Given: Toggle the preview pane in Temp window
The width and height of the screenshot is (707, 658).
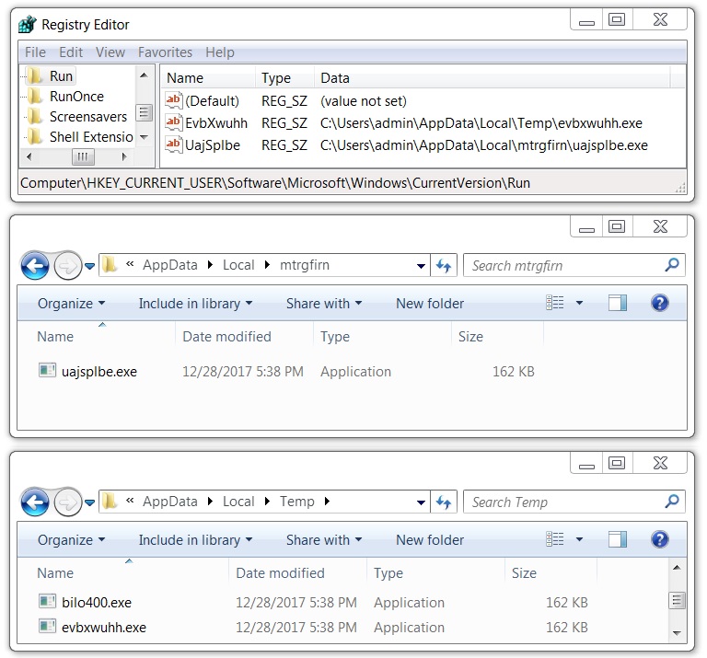Looking at the screenshot, I should point(618,539).
